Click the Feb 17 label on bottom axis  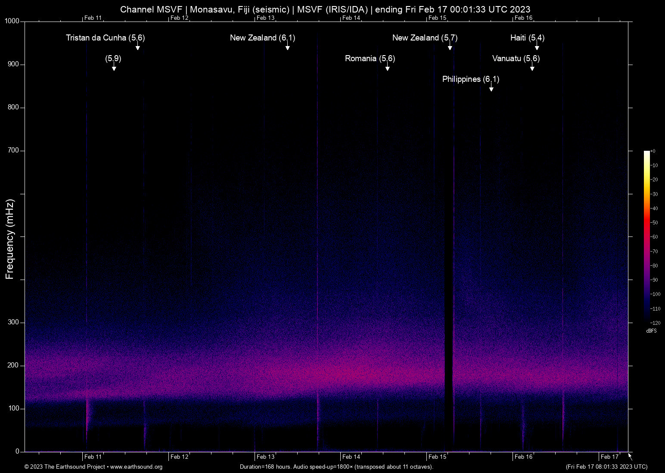point(609,457)
